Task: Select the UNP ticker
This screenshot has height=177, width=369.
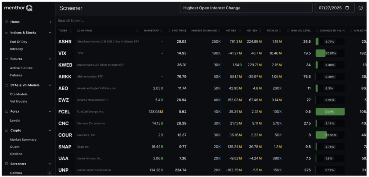Action: tap(63, 170)
